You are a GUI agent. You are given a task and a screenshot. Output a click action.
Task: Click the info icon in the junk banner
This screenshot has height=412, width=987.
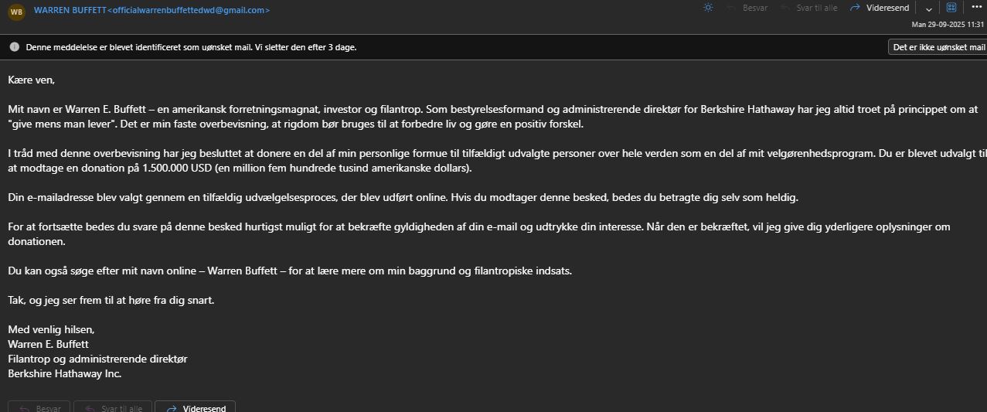[x=14, y=47]
